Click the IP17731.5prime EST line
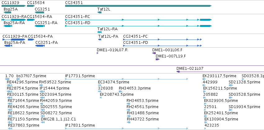 click(127, 79)
